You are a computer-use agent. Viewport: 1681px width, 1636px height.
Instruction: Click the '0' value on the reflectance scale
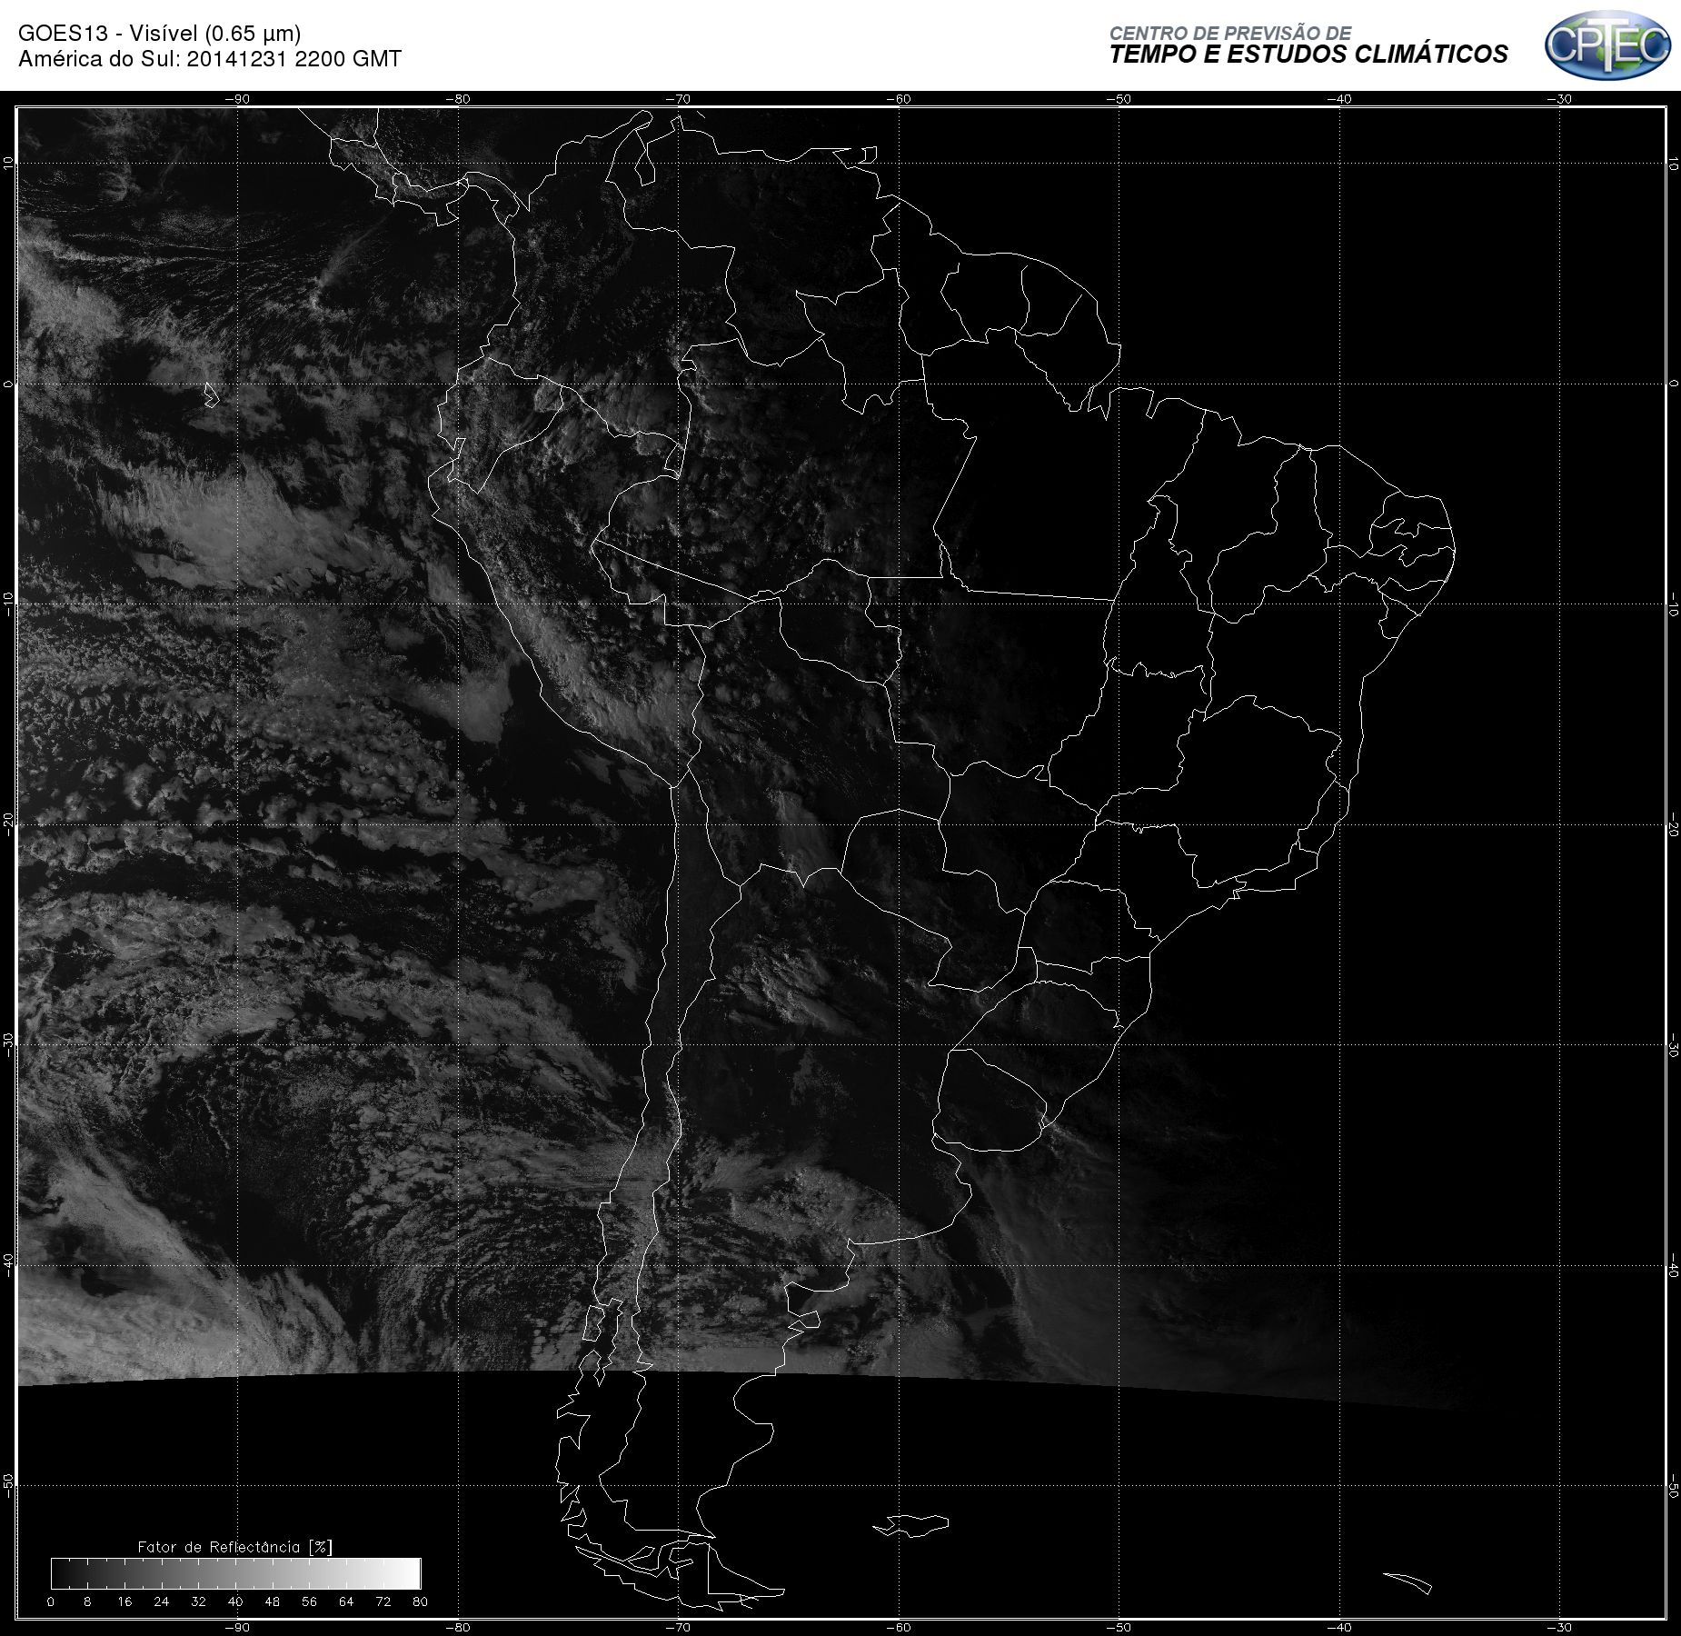click(51, 1601)
